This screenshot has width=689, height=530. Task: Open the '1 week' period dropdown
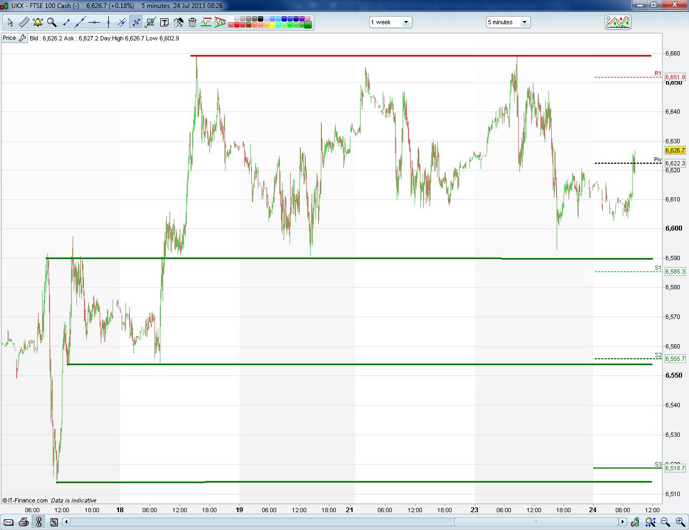pos(390,22)
